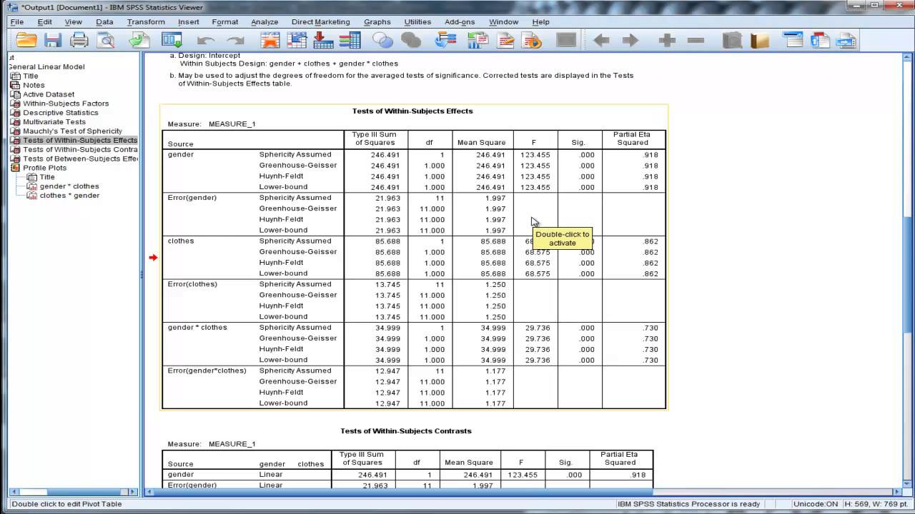Click 'Tests of Within-Subjects Effects' table title
This screenshot has width=915, height=514.
click(412, 111)
